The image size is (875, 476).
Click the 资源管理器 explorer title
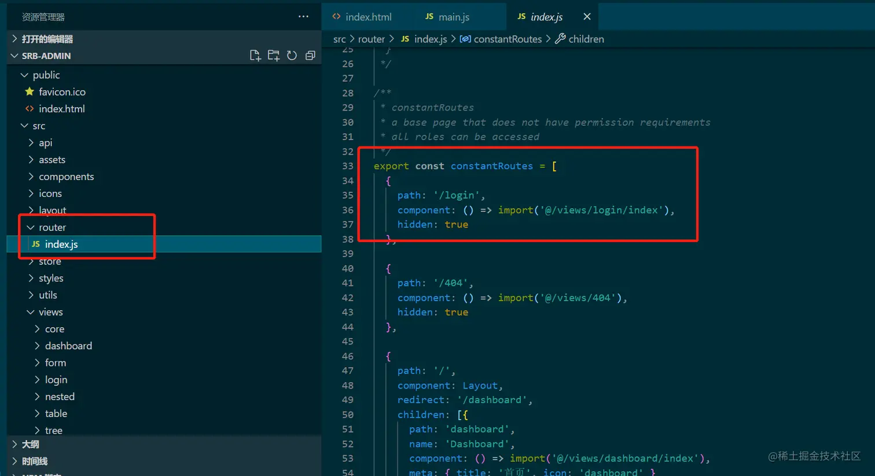(x=43, y=17)
